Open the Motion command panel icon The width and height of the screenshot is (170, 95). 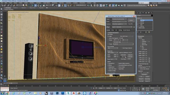146,13
